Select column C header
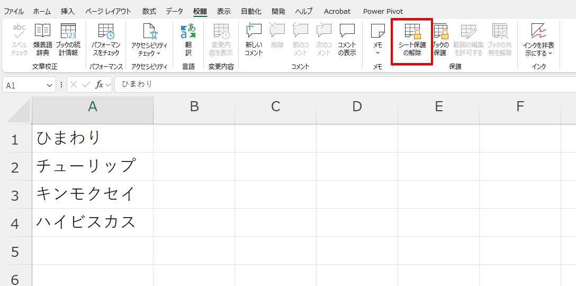The width and height of the screenshot is (576, 286). point(275,106)
